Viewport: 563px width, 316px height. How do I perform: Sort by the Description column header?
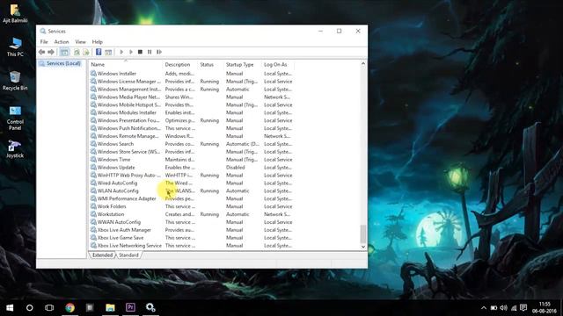[x=179, y=64]
